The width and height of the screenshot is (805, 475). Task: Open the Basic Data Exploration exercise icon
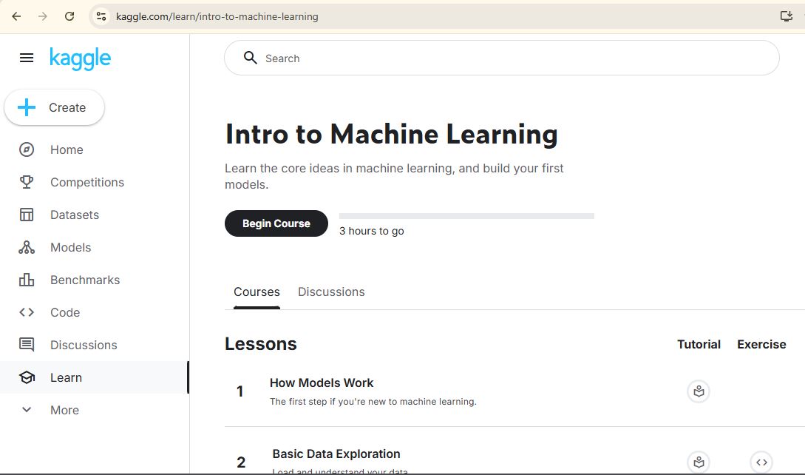(761, 462)
